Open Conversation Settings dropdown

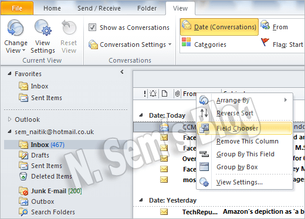pyautogui.click(x=130, y=45)
